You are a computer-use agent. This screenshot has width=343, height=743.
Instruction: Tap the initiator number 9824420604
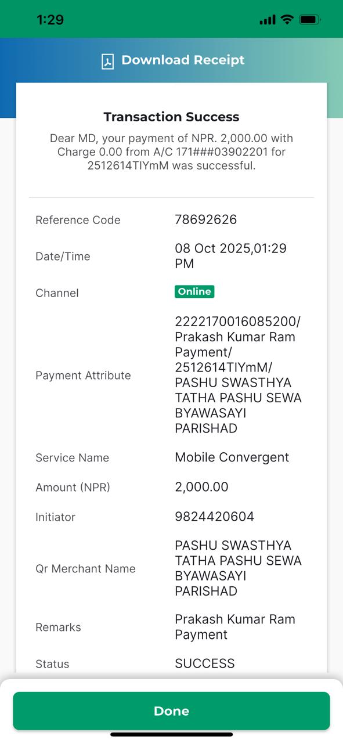click(215, 517)
